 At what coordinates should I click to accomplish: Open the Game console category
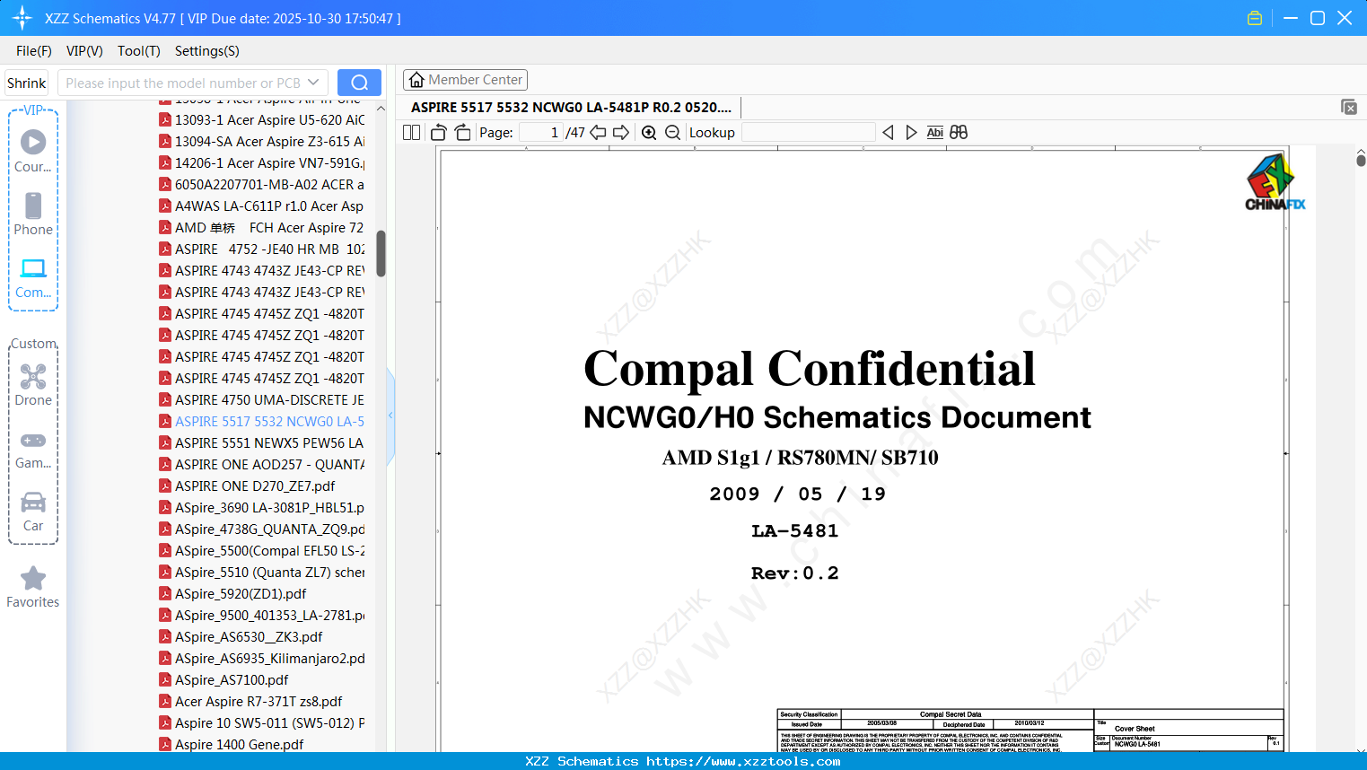[x=33, y=449]
